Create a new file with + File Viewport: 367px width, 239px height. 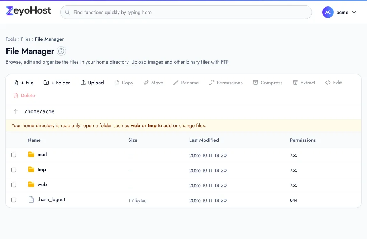tap(23, 83)
